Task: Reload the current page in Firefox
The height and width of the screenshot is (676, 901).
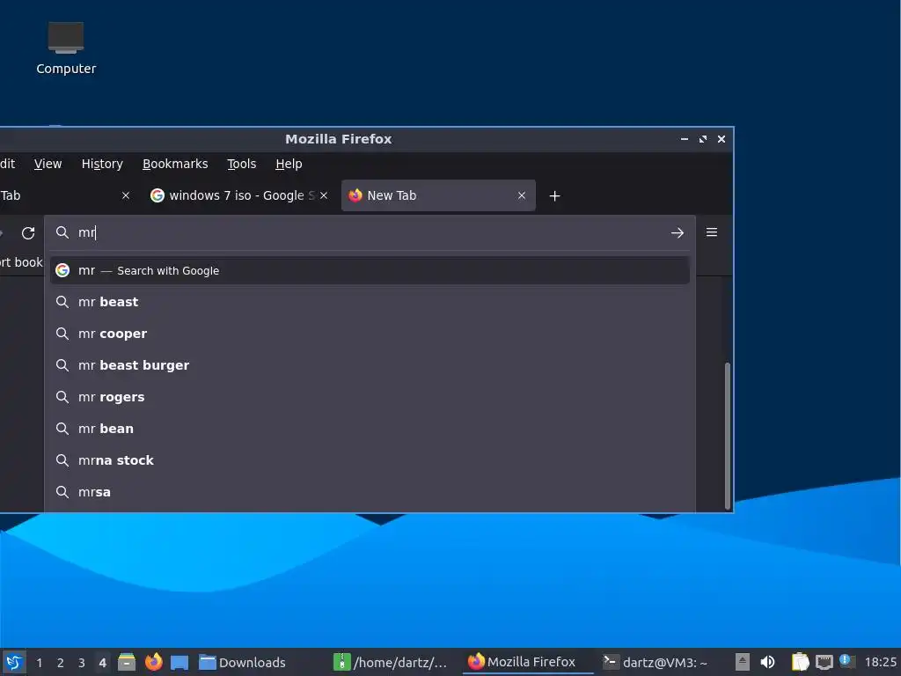Action: click(x=28, y=232)
